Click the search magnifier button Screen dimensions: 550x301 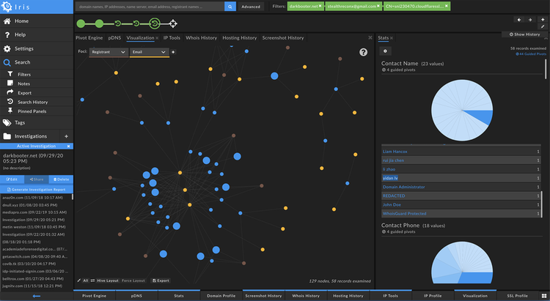[230, 7]
